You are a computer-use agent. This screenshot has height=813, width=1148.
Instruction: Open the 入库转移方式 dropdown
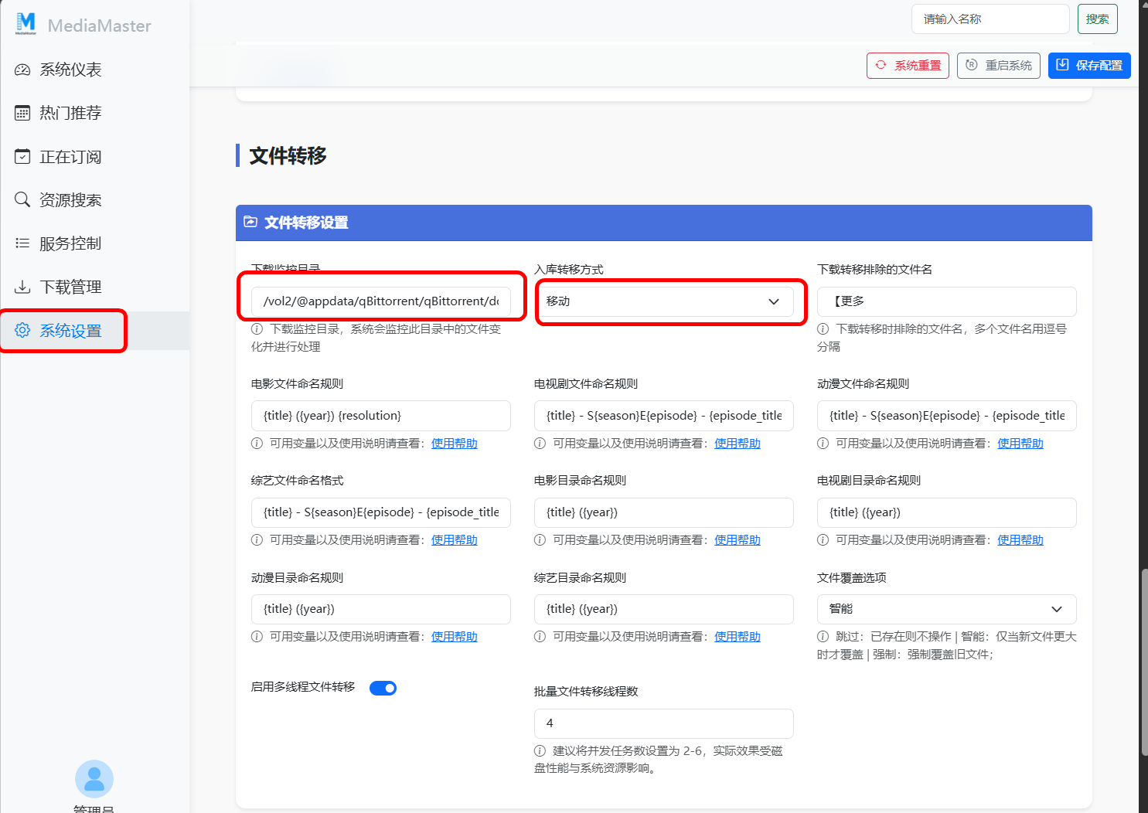point(669,301)
